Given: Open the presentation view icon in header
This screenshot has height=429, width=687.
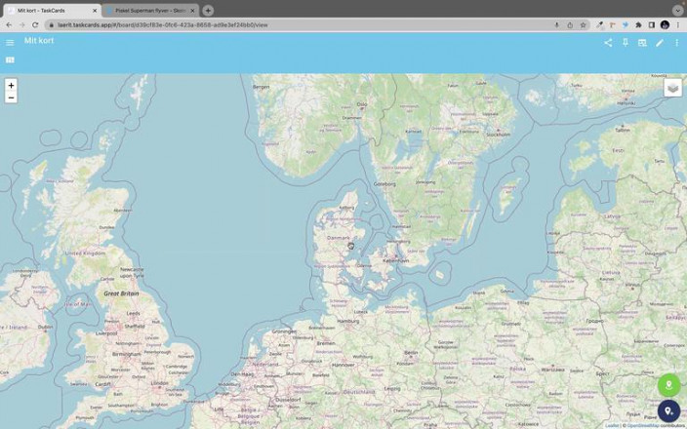Looking at the screenshot, I should (642, 42).
